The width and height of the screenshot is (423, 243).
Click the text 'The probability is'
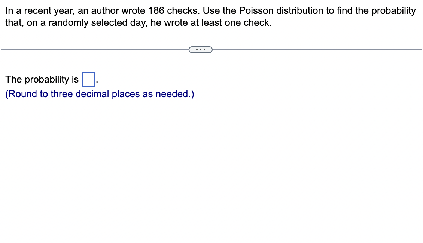pyautogui.click(x=42, y=79)
